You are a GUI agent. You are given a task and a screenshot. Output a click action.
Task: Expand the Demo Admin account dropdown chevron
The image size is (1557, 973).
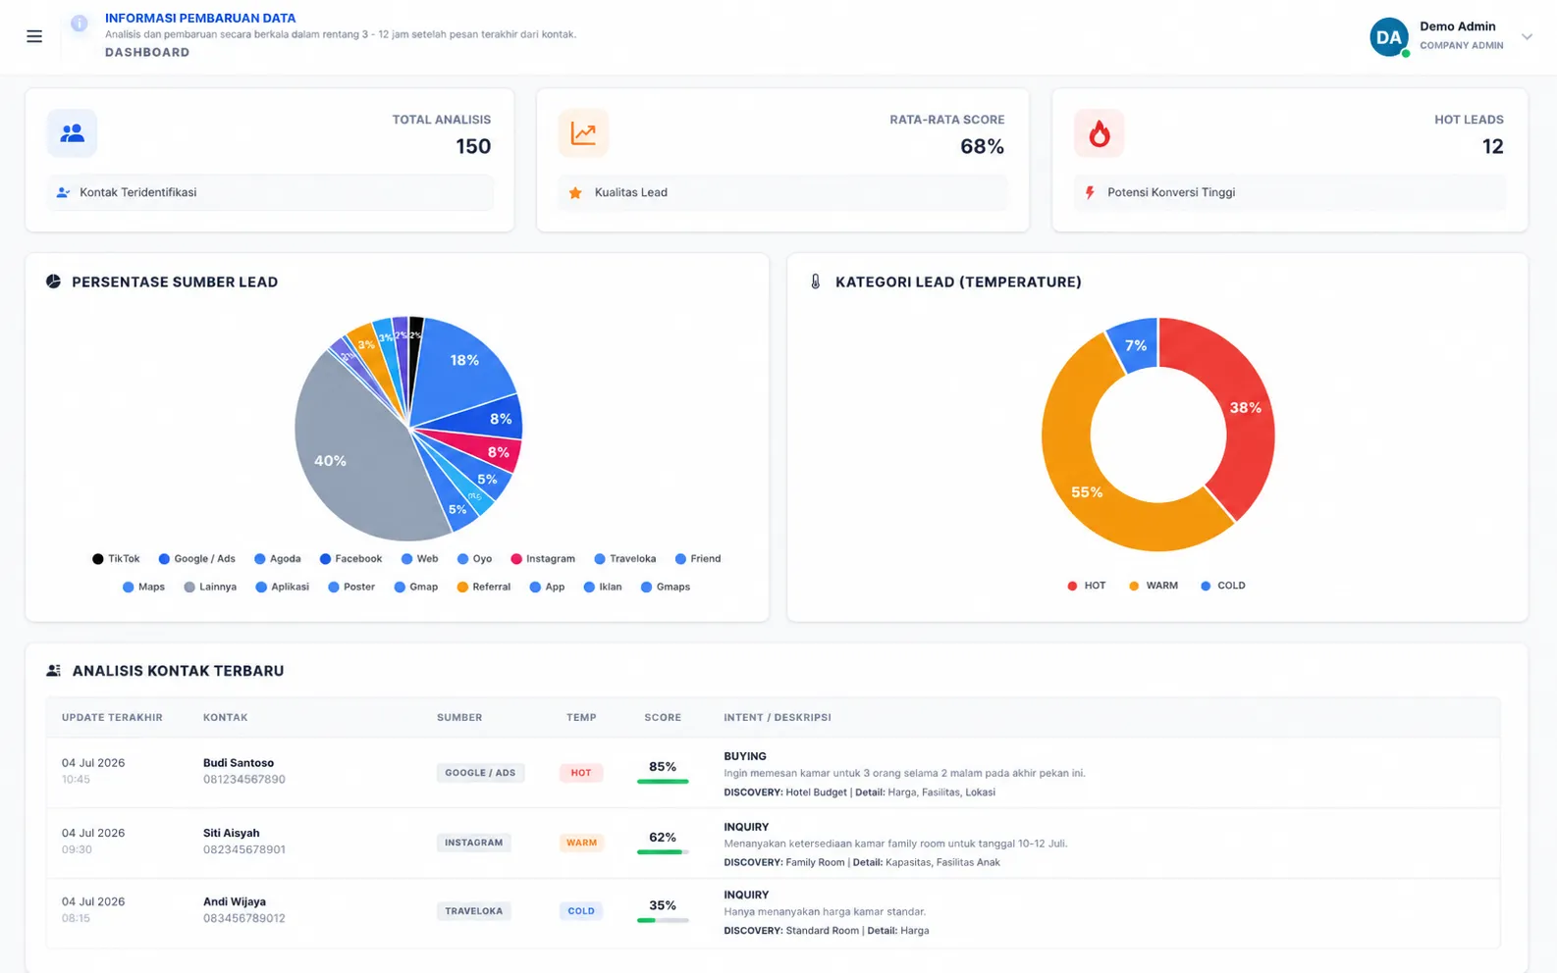coord(1527,37)
